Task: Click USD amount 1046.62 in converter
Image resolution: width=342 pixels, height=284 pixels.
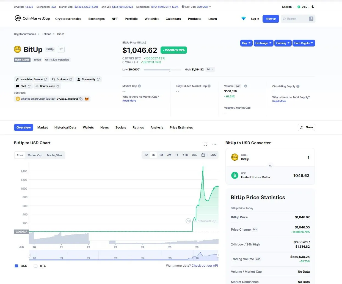Action: [301, 176]
